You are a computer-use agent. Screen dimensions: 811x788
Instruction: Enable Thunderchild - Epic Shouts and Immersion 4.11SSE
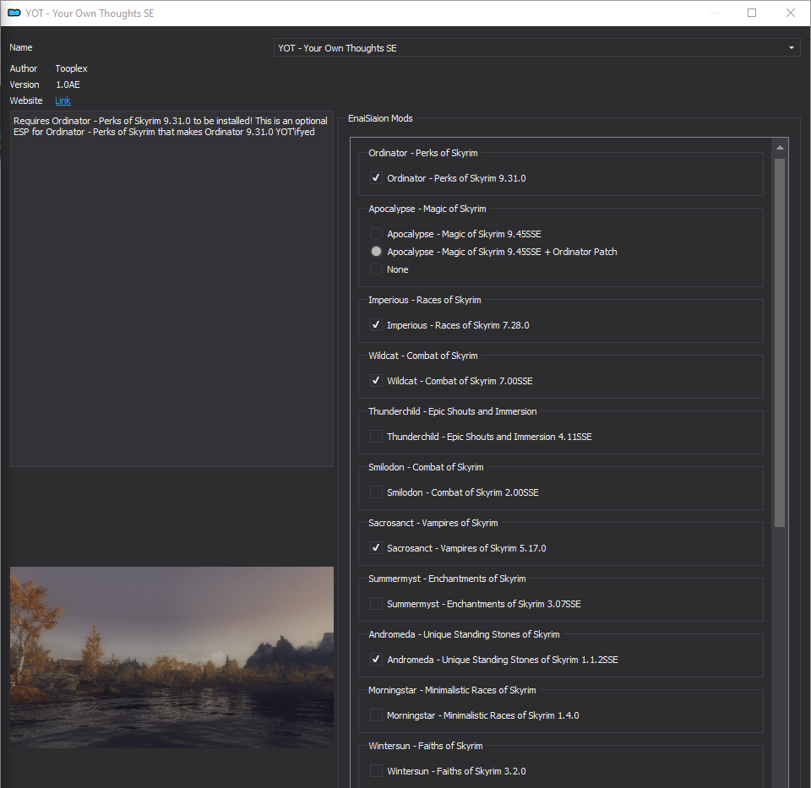click(x=376, y=437)
